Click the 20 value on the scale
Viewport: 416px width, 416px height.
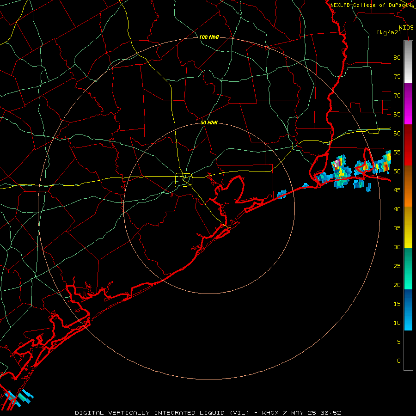[397, 285]
